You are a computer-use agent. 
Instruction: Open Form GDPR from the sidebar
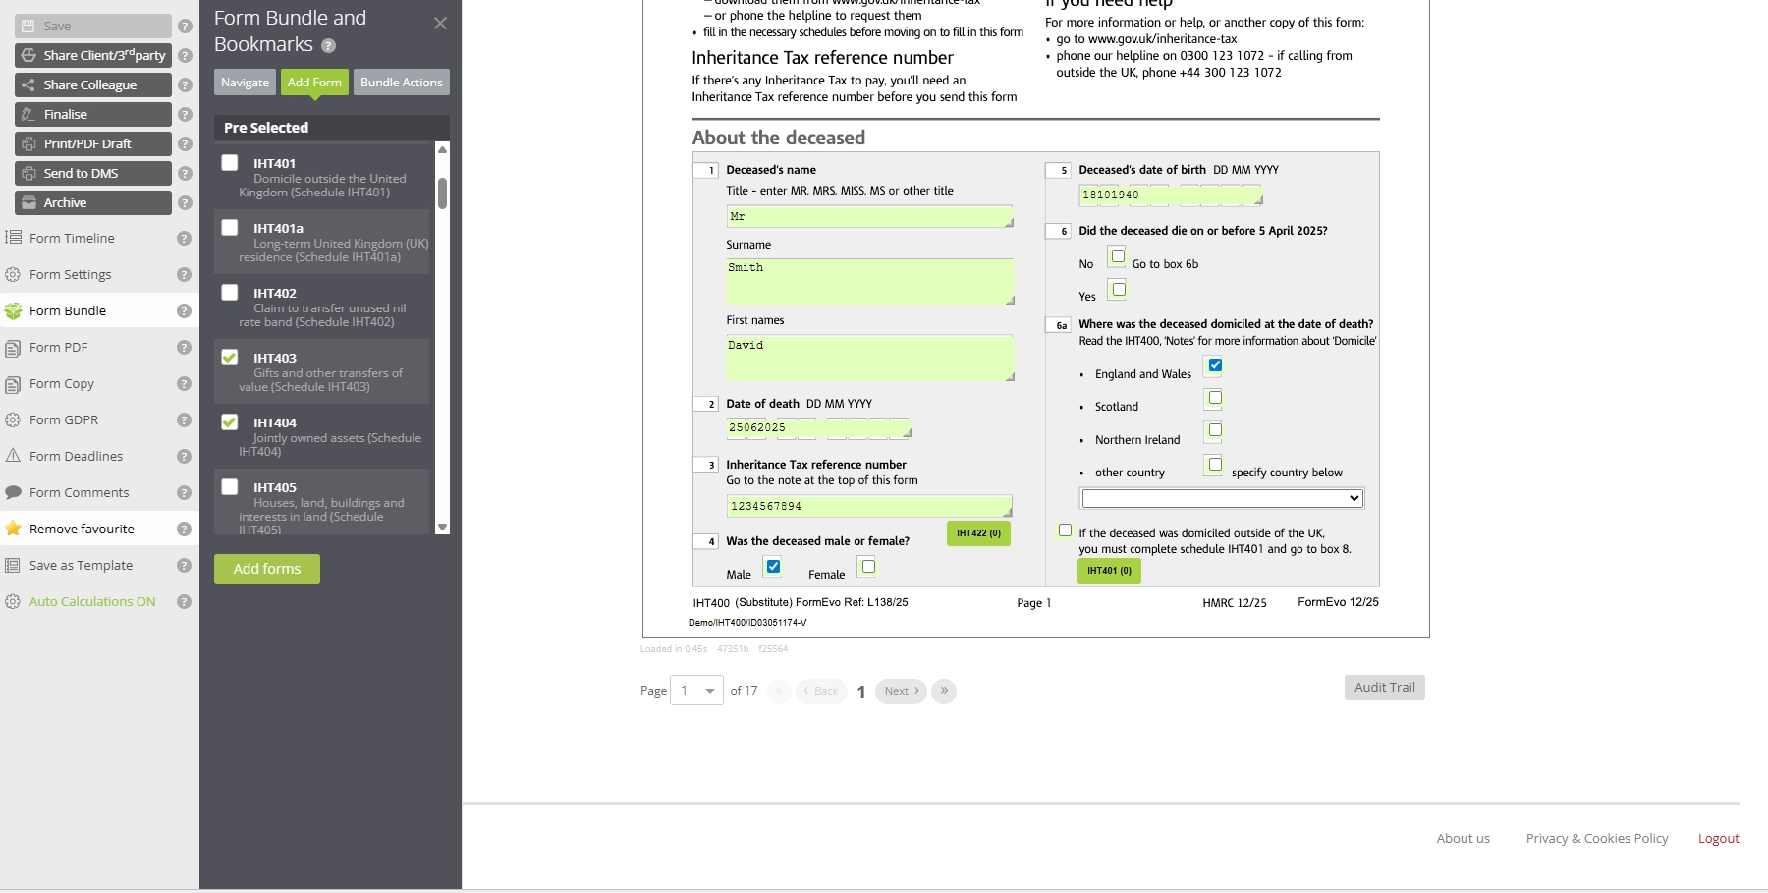[x=13, y=419]
